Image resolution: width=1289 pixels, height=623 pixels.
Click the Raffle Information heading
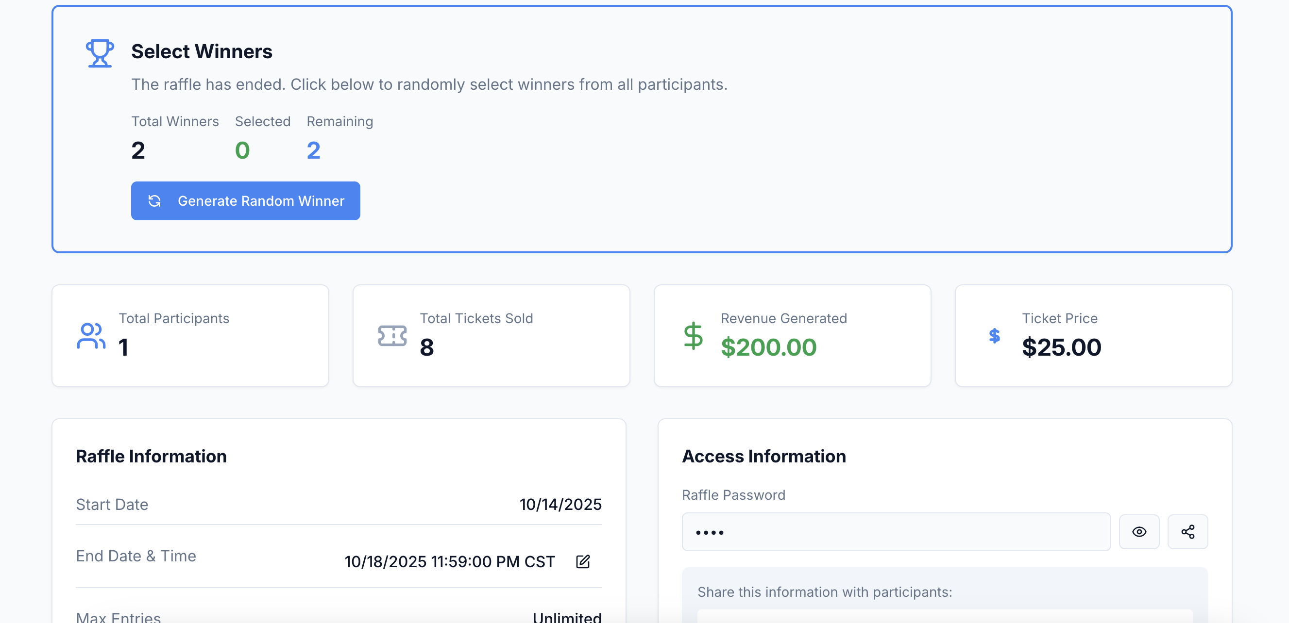pos(151,456)
